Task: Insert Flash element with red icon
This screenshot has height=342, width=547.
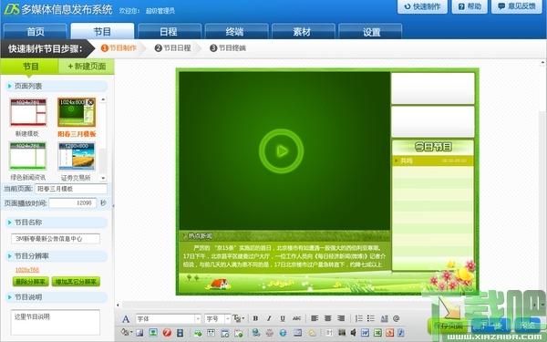Action: point(167,333)
